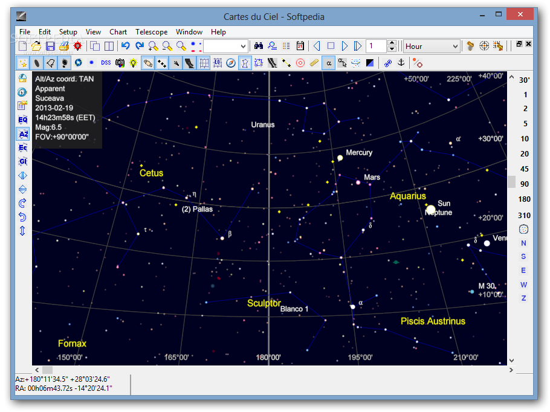Viewport: 550px width, 412px height.
Task: Step time backward with the left triangle
Action: point(317,46)
